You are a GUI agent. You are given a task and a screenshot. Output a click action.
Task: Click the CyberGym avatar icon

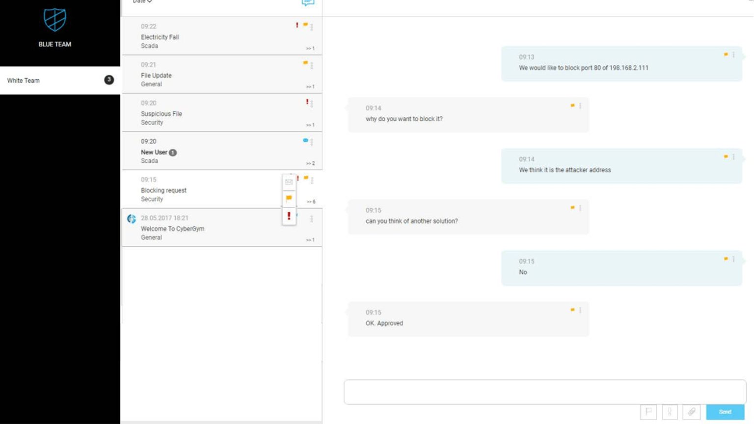[x=132, y=218]
